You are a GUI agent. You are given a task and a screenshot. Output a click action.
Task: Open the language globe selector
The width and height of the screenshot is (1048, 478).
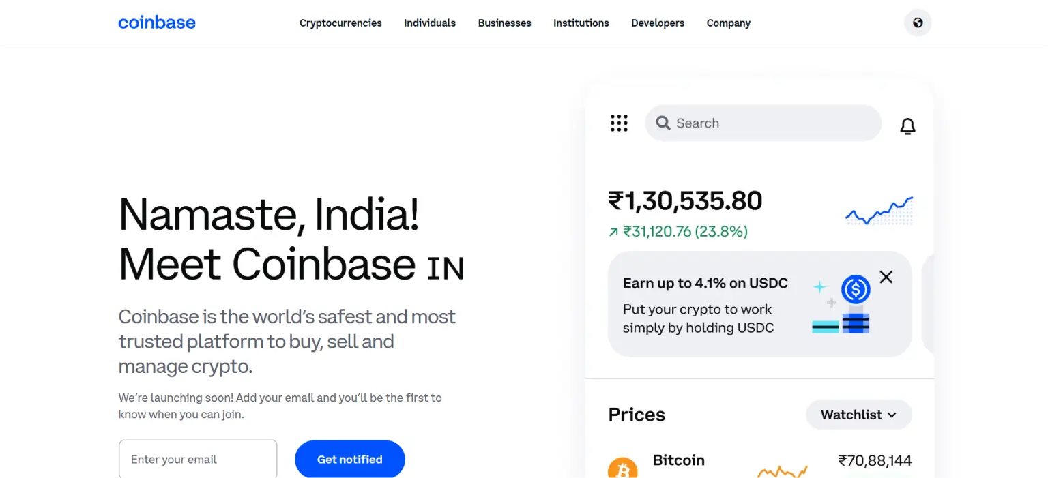point(917,23)
